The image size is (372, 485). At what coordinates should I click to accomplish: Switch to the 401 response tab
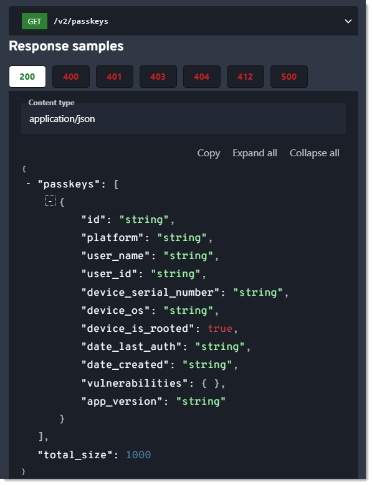[115, 77]
